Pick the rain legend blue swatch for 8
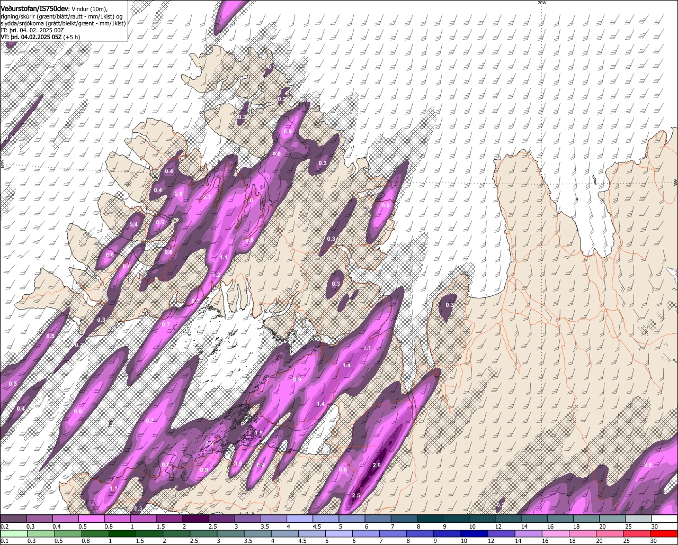 click(421, 533)
